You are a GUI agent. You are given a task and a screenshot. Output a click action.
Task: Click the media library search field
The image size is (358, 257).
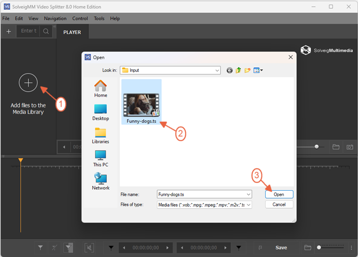click(x=29, y=31)
